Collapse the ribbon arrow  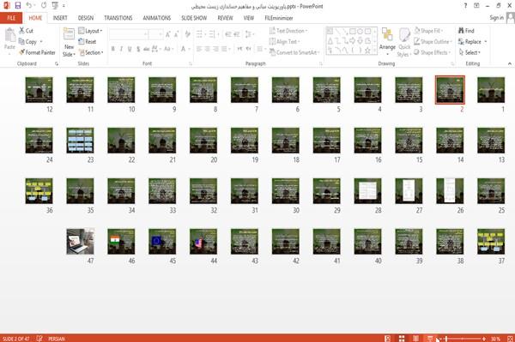point(509,63)
